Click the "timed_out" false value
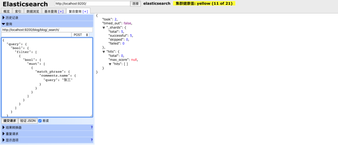Viewport: 338px width, 158px height. (127, 23)
